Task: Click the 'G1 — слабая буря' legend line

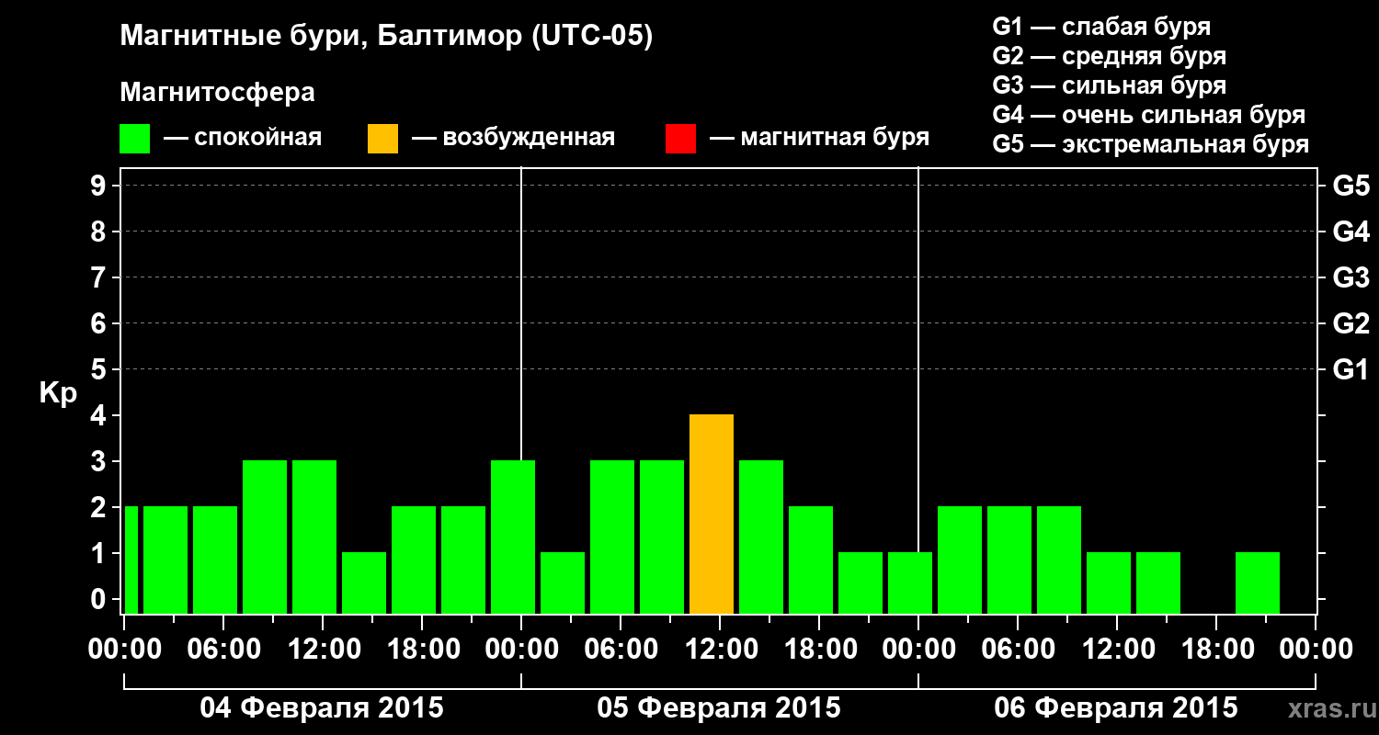Action: [1101, 27]
